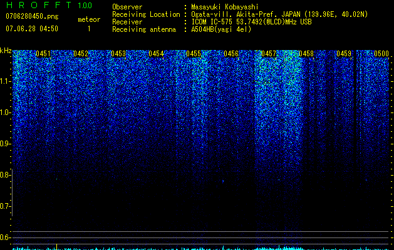Click the 0.9 frequency axis label
This screenshot has width=394, height=250.
[5, 144]
